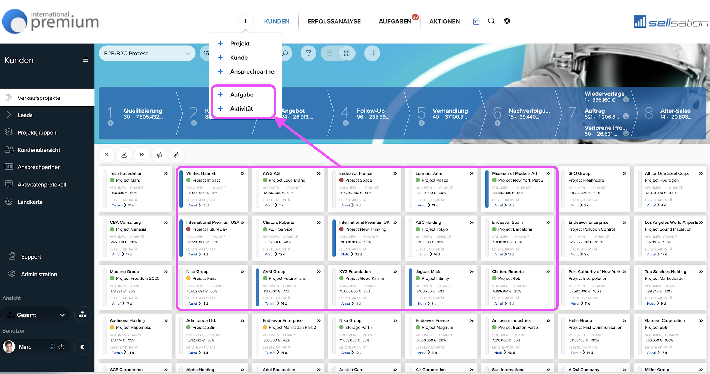
Task: Open the calendar icon in top navigation
Action: point(476,21)
